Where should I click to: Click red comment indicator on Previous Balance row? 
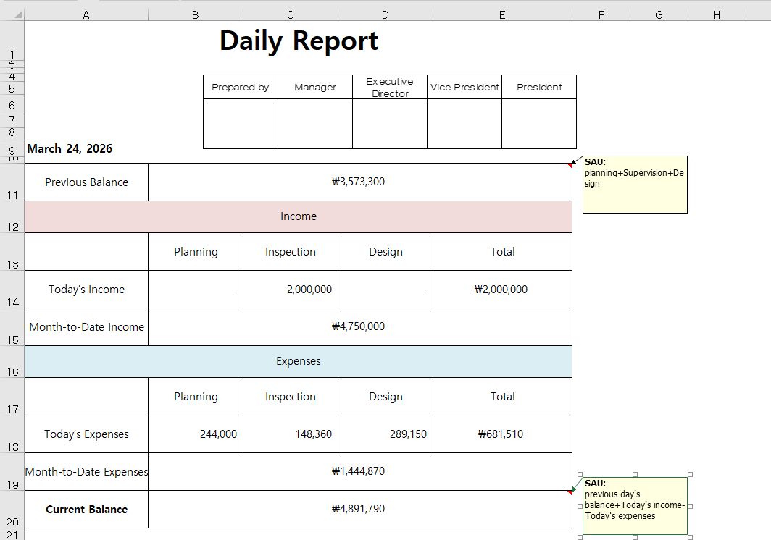[x=569, y=166]
